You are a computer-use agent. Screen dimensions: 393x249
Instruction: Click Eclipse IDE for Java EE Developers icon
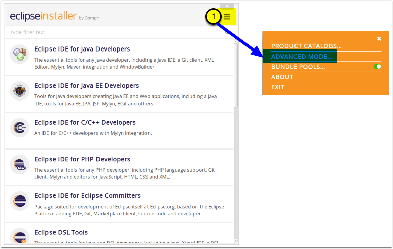tap(20, 91)
